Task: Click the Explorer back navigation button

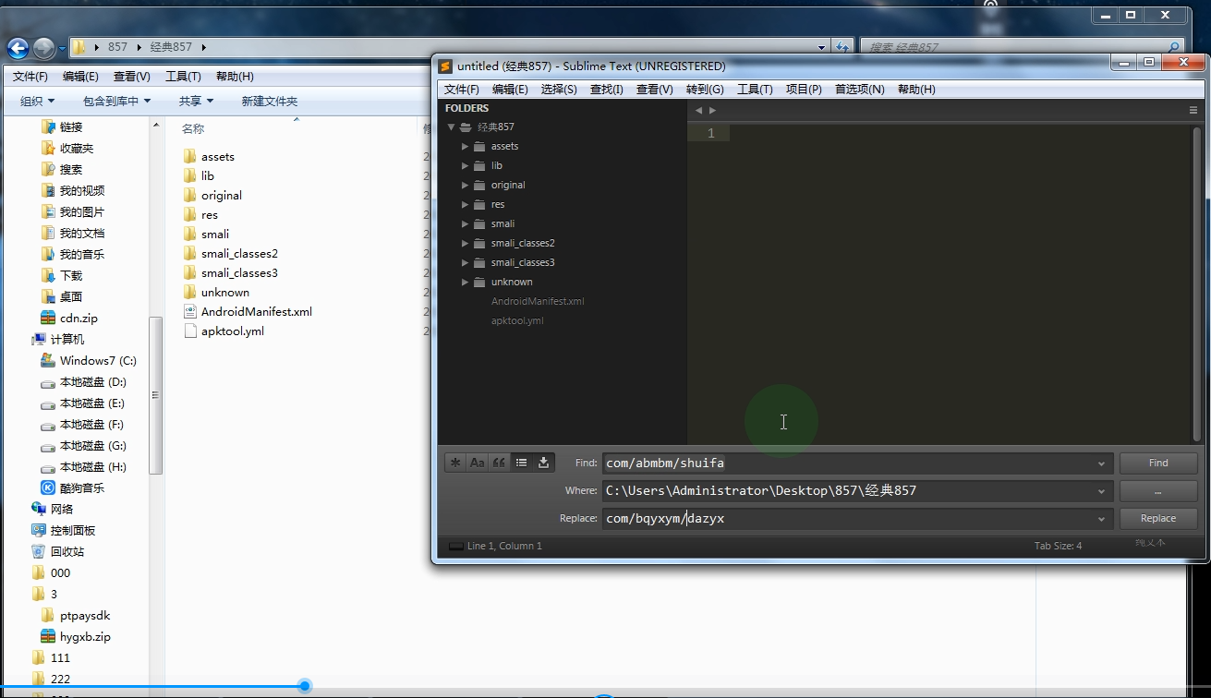Action: pos(18,48)
